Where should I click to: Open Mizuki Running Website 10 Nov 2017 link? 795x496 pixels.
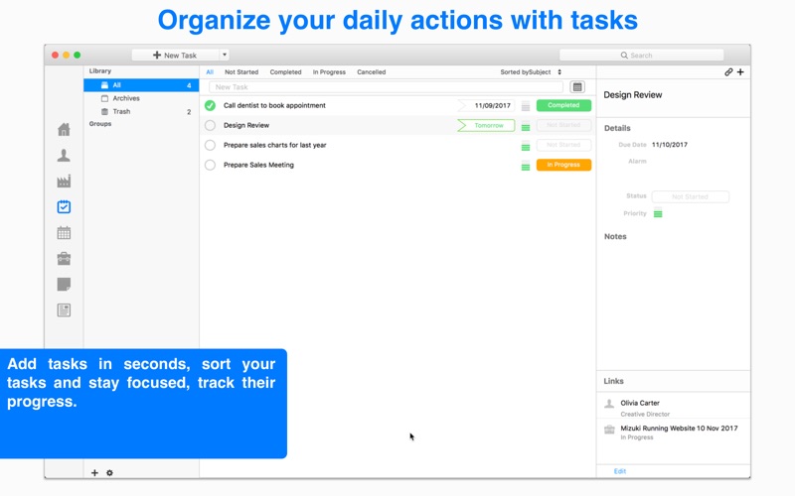click(674, 432)
